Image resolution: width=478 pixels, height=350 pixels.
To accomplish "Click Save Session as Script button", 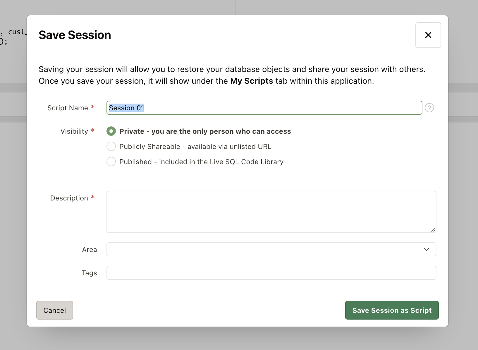I will 392,310.
